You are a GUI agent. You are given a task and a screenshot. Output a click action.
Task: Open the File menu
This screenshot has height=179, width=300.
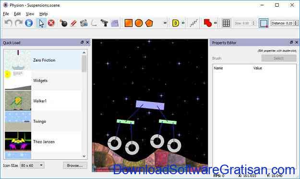(6, 14)
